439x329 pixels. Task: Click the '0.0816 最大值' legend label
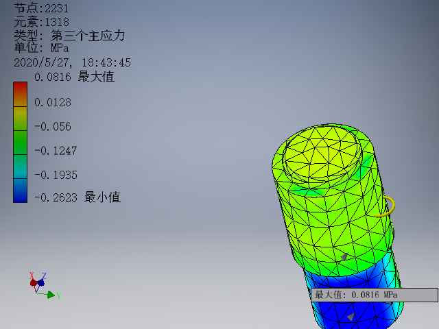coord(74,77)
